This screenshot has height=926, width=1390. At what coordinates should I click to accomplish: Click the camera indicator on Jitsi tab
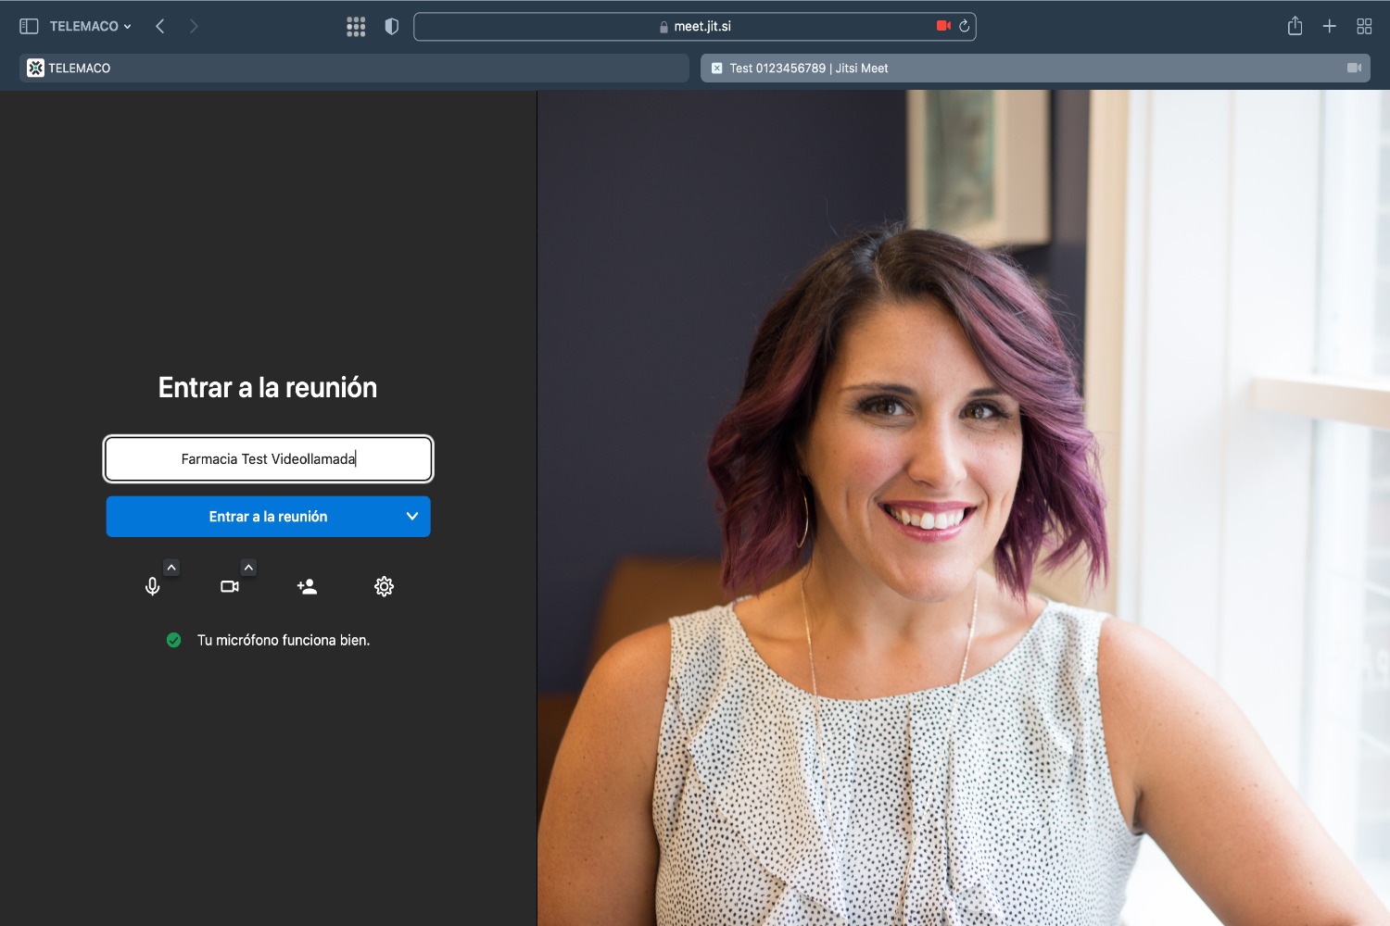pos(1354,68)
